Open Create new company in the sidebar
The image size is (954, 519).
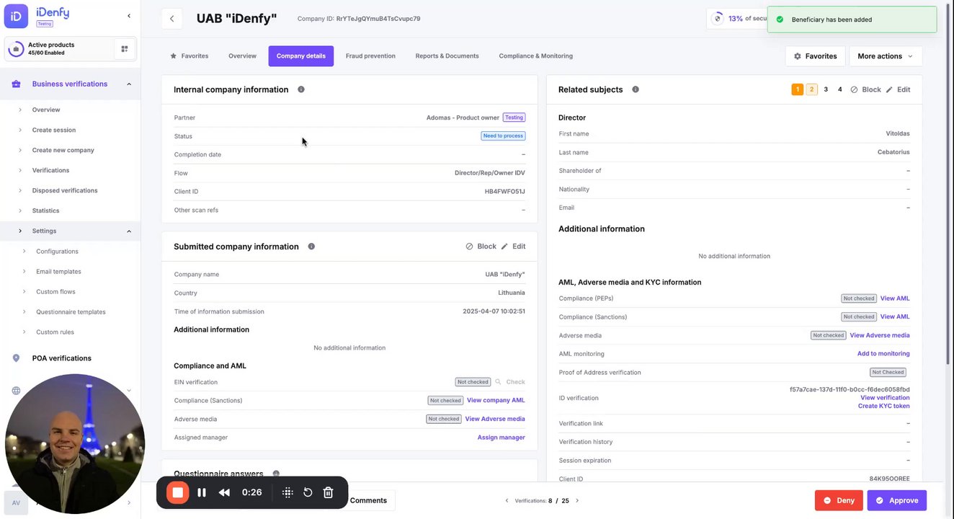tap(63, 151)
